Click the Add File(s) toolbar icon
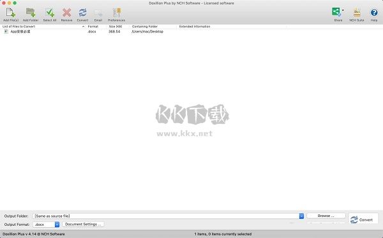This screenshot has width=383, height=238. pyautogui.click(x=10, y=13)
